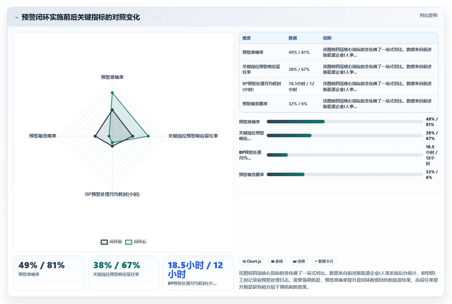The width and height of the screenshot is (452, 304).
Task: Click the 进度 tag chip
Action: pos(299,261)
